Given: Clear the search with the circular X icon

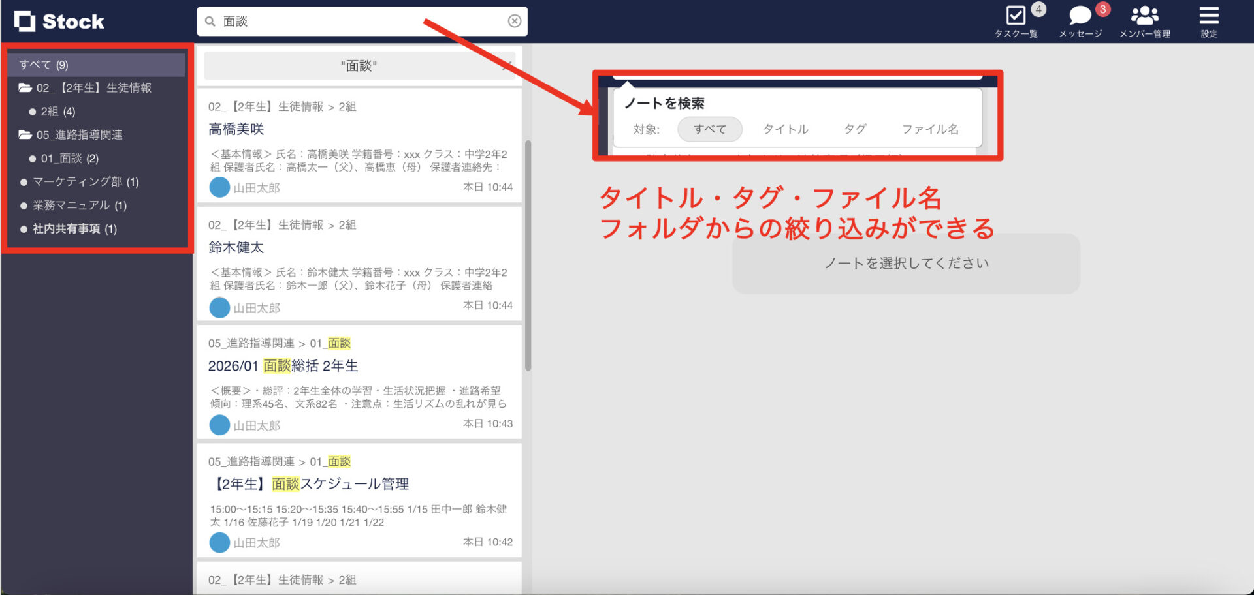Looking at the screenshot, I should [x=515, y=21].
